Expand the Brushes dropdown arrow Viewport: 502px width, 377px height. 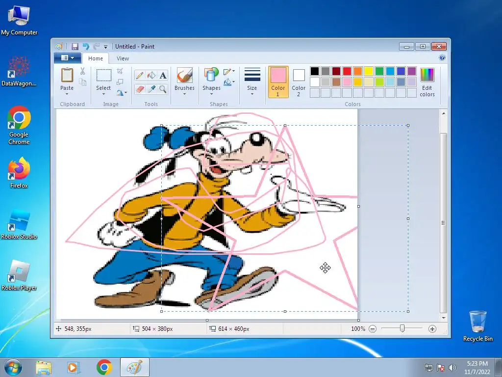[x=184, y=94]
